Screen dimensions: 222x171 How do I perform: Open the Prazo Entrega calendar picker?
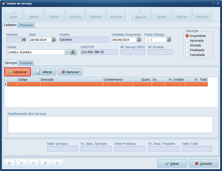coord(169,40)
